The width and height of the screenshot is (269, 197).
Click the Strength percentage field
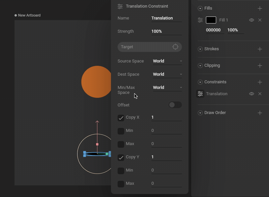(166, 31)
